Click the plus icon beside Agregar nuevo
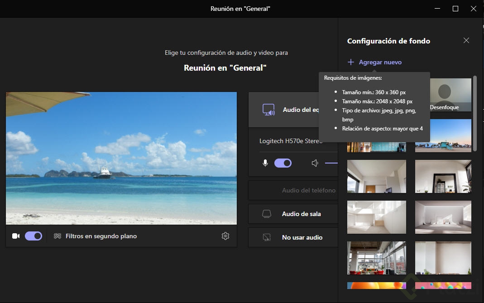The width and height of the screenshot is (484, 303). (351, 62)
